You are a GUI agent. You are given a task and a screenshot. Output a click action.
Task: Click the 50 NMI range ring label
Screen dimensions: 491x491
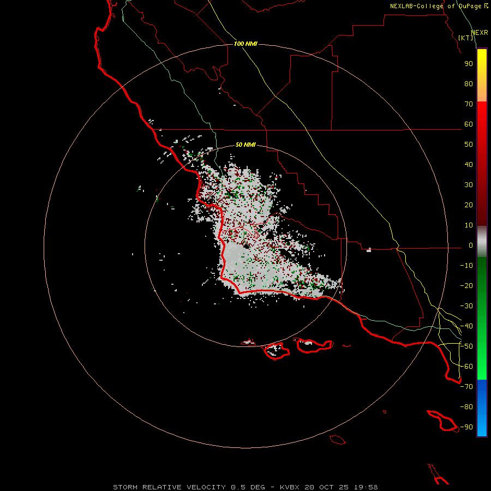coord(245,145)
